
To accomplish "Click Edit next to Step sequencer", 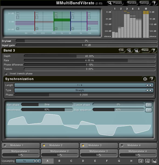I will click(148, 110).
